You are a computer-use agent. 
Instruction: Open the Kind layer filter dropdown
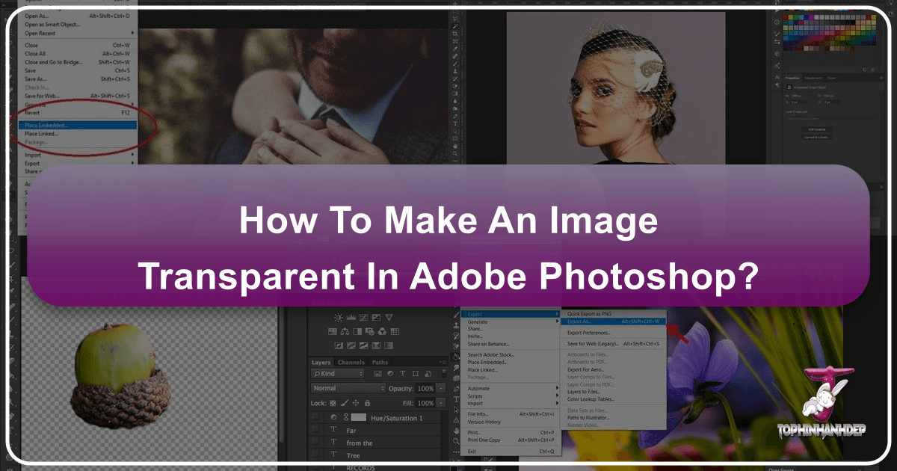(x=337, y=374)
